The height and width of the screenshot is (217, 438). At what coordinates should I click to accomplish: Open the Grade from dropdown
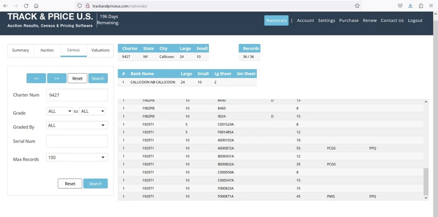tap(59, 111)
